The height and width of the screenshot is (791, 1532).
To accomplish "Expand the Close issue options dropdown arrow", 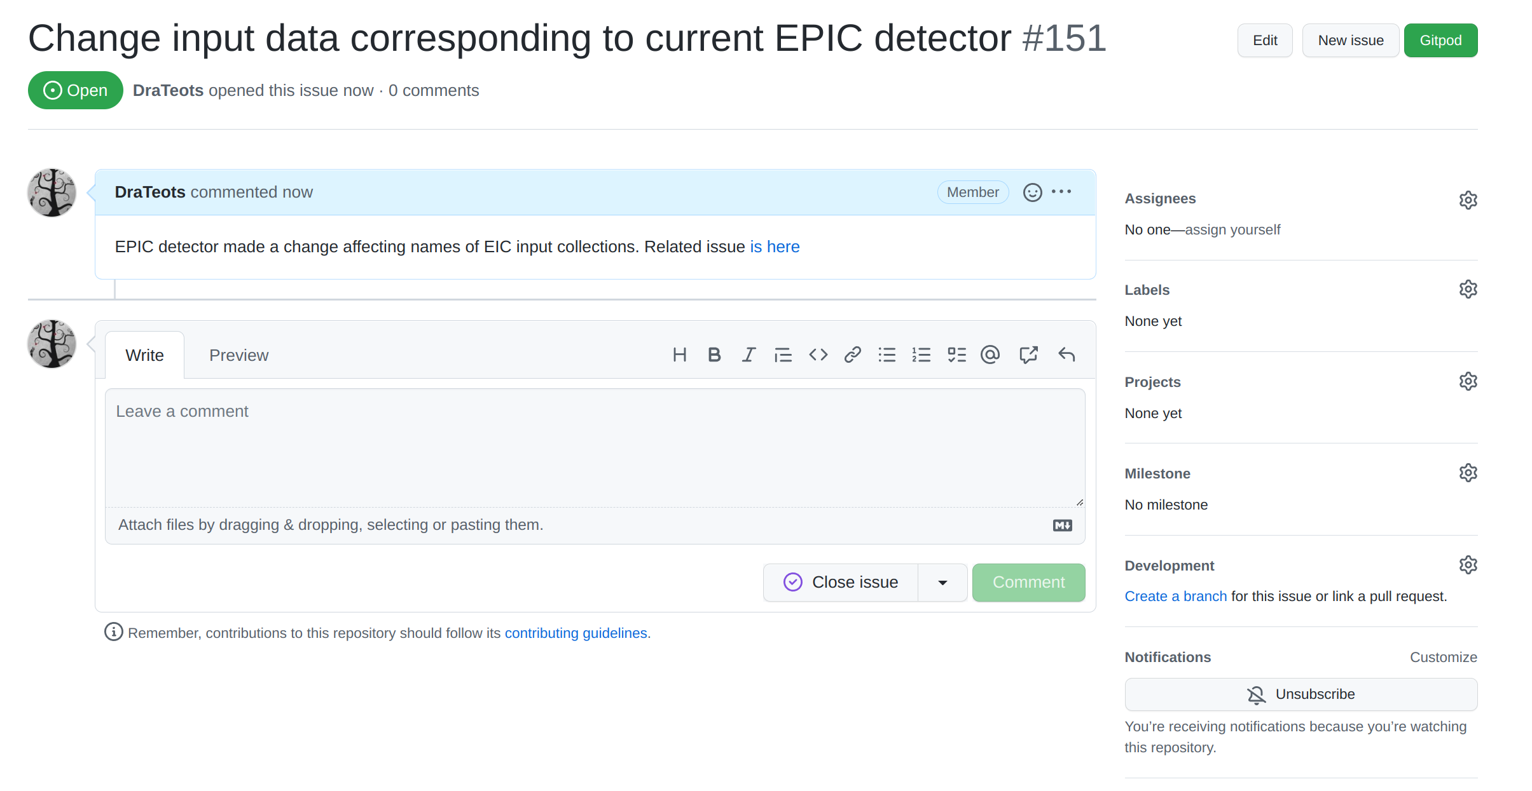I will tap(942, 583).
